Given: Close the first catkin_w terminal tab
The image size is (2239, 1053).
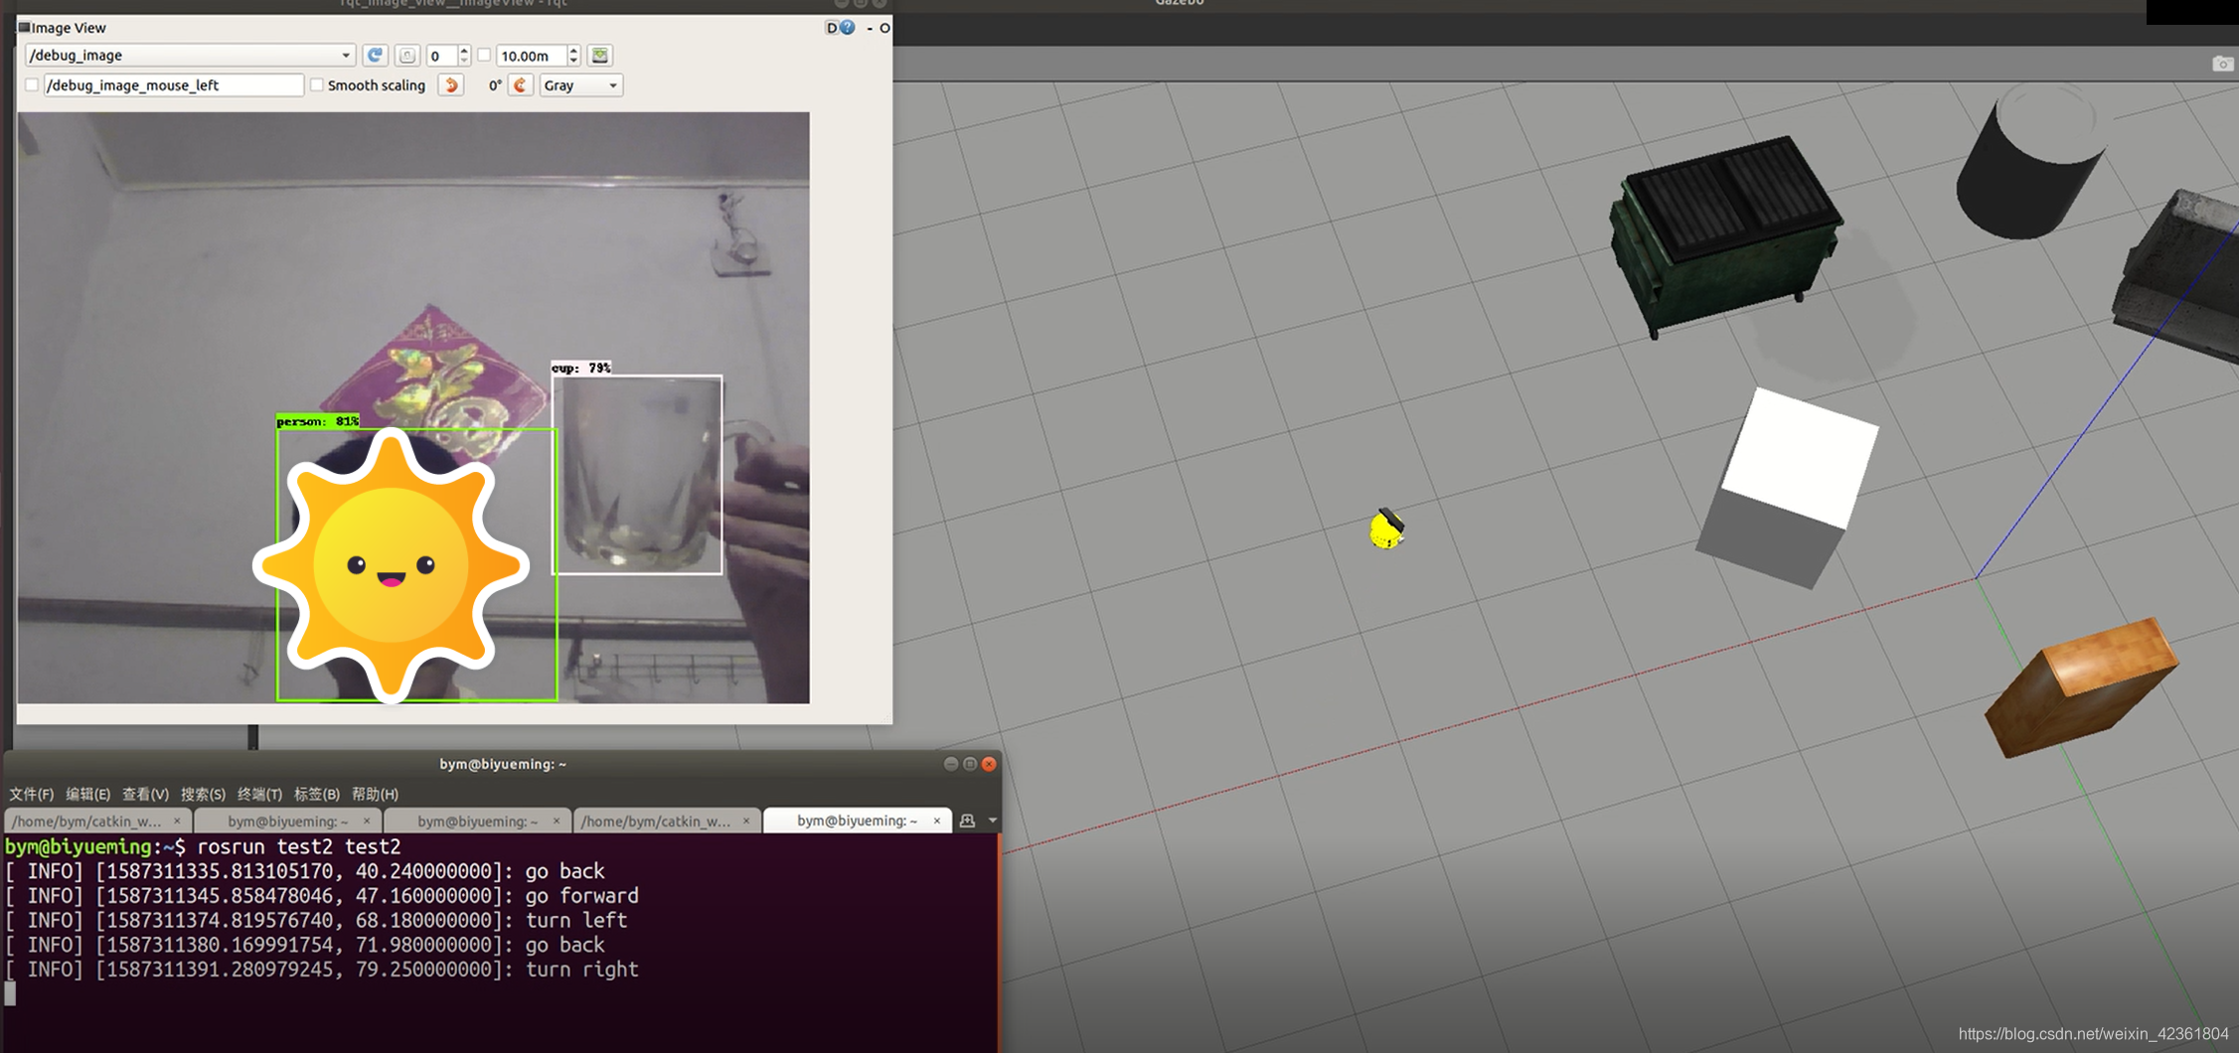Looking at the screenshot, I should tap(177, 821).
